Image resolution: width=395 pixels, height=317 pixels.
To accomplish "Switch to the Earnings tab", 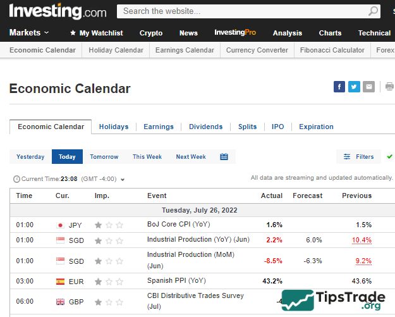I will pyautogui.click(x=159, y=127).
